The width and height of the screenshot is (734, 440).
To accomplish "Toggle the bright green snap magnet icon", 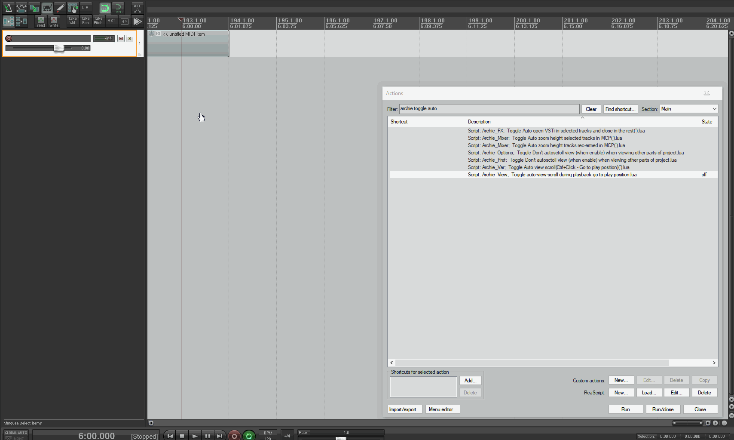I will click(105, 8).
